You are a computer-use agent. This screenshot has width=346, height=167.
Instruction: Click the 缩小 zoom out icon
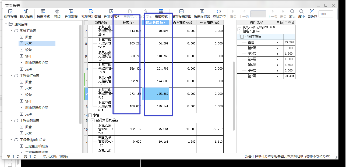tap(302, 12)
